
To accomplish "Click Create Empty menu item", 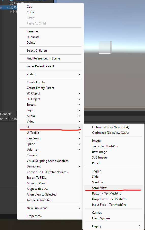I will tap(50, 82).
